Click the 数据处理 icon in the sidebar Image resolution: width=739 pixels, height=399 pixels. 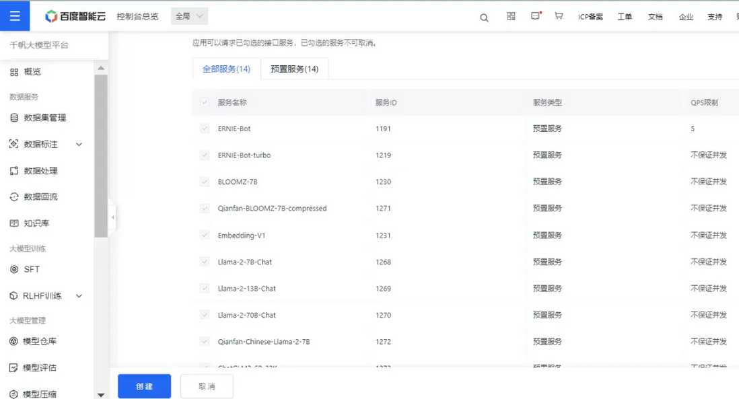click(x=14, y=171)
